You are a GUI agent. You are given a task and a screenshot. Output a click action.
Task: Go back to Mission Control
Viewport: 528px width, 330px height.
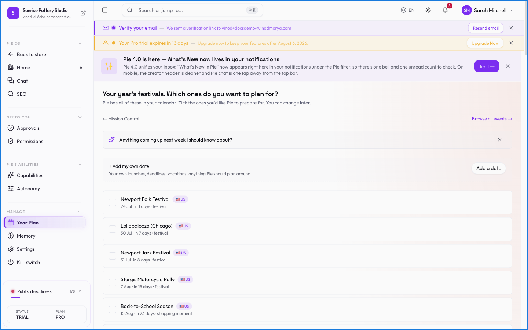tap(121, 119)
